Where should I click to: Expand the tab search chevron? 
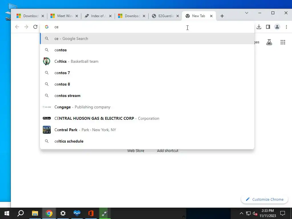click(247, 13)
